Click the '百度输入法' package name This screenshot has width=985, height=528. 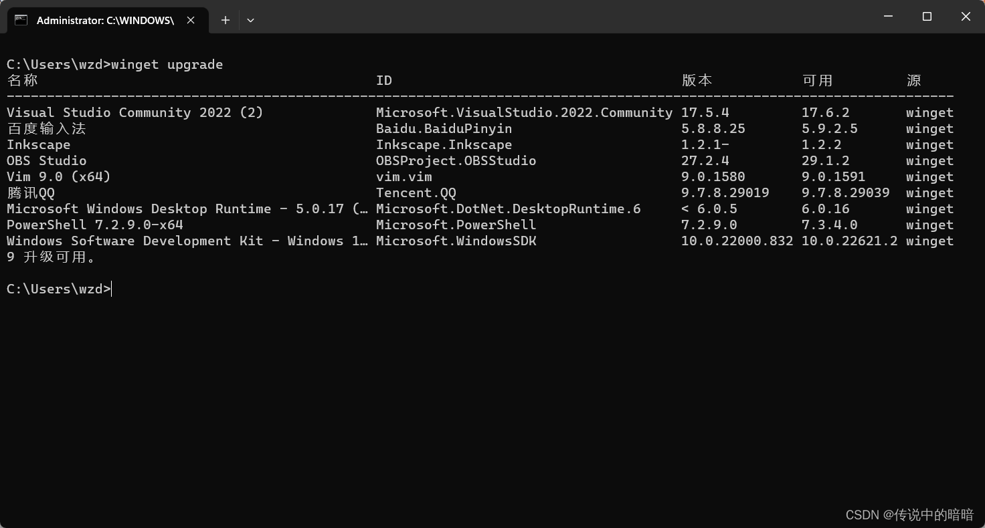47,128
